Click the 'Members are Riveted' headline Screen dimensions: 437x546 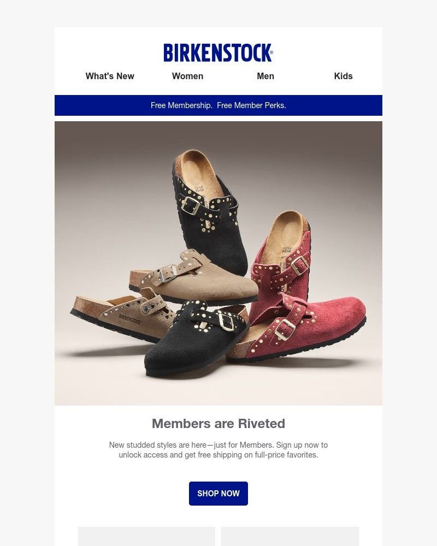coord(218,424)
